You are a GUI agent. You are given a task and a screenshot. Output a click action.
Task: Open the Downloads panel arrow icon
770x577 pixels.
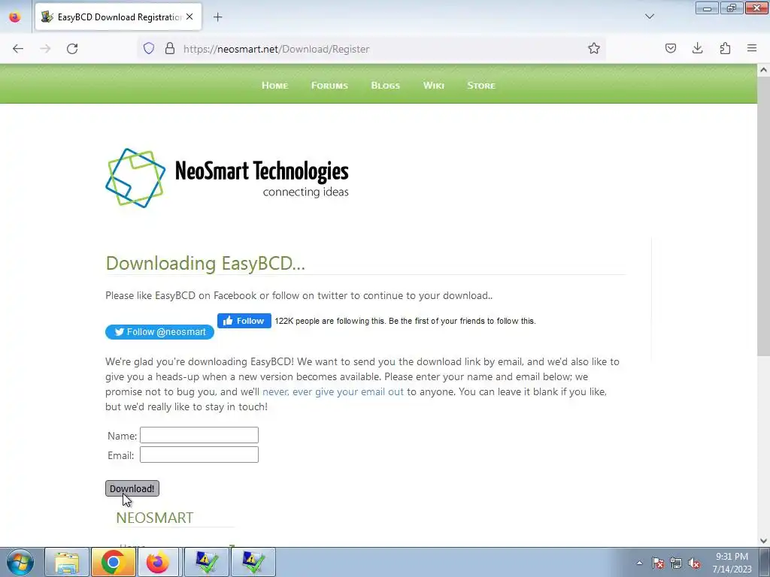(697, 48)
